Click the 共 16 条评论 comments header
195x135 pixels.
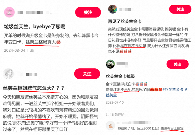click(x=115, y=115)
